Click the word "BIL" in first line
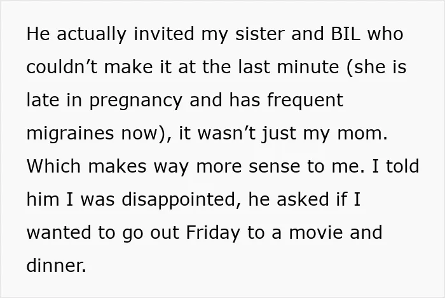Viewport: 445px width, 298px height. (x=346, y=34)
